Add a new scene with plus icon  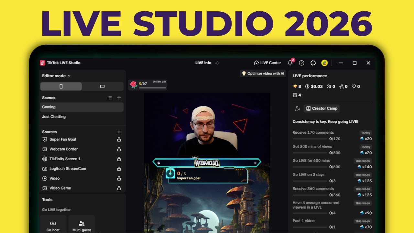pyautogui.click(x=119, y=98)
